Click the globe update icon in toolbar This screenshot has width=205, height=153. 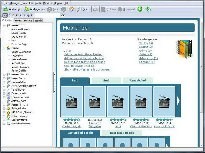point(148,9)
